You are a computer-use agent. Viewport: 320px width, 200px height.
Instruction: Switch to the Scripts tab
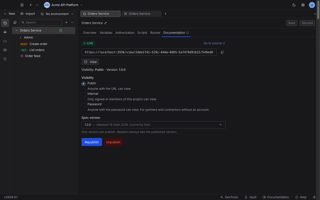point(142,33)
